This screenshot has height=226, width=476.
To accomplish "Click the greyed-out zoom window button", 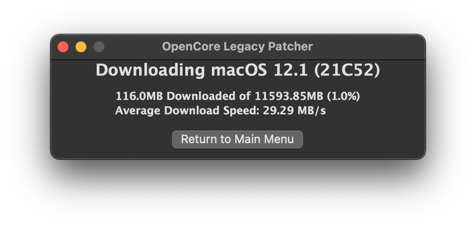I will 99,47.
